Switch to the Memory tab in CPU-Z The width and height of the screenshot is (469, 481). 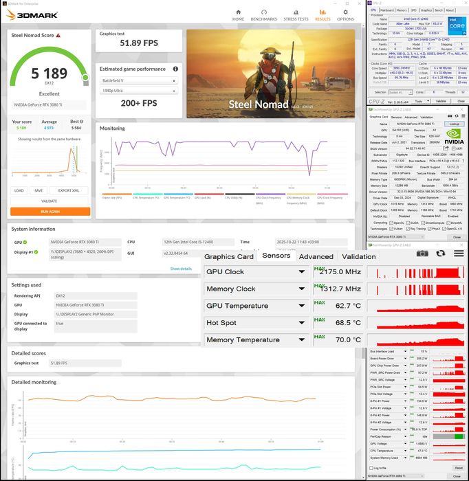(x=402, y=10)
